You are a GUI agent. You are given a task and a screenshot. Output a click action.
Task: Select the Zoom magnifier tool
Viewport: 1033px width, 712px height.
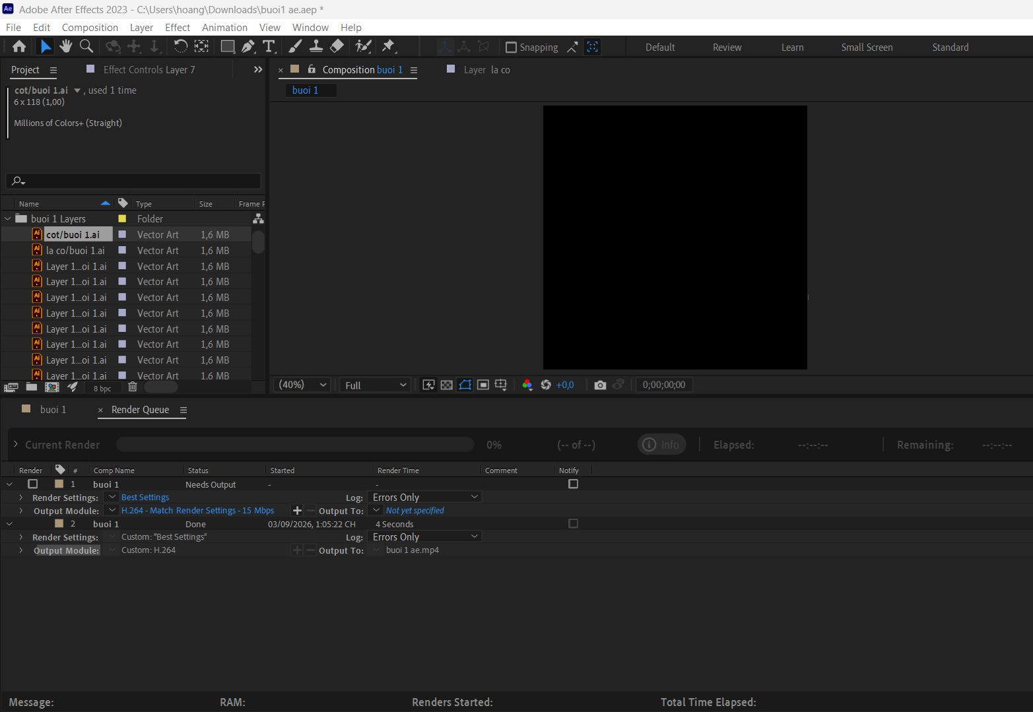(86, 46)
